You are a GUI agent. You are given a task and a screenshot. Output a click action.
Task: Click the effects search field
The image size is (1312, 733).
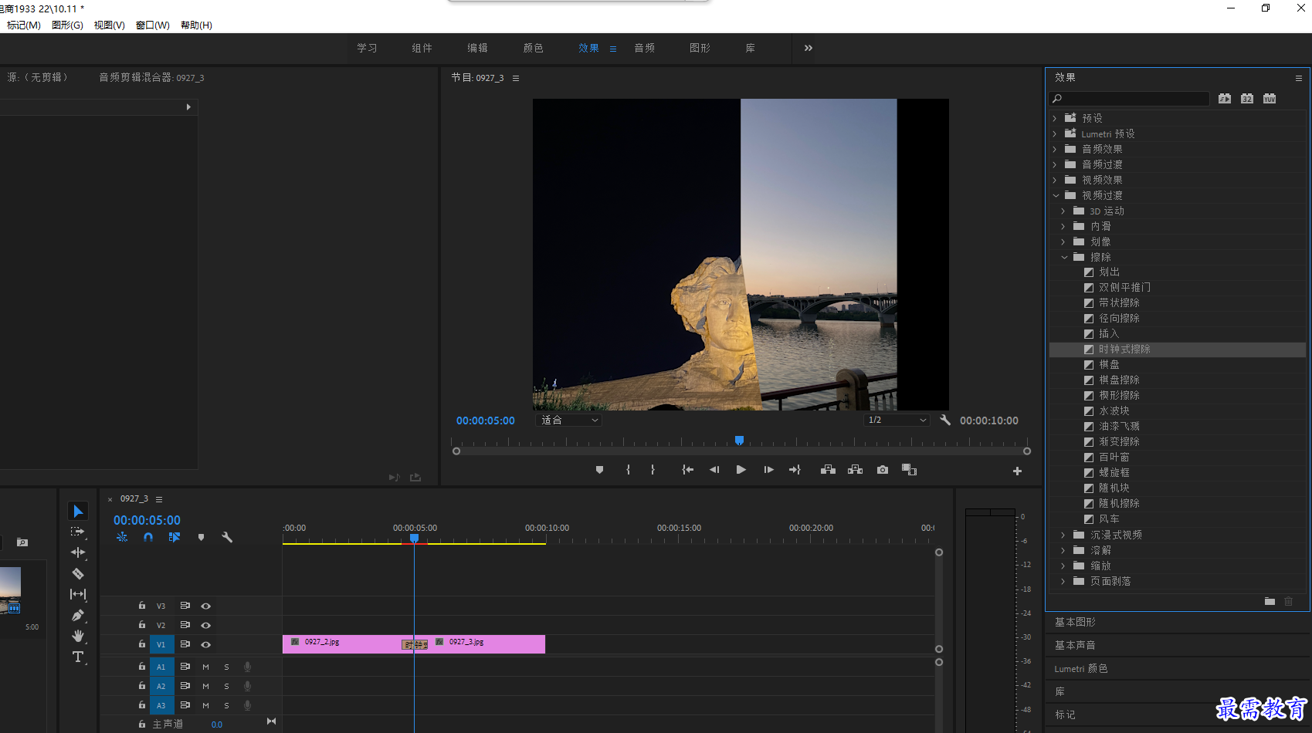(1130, 99)
